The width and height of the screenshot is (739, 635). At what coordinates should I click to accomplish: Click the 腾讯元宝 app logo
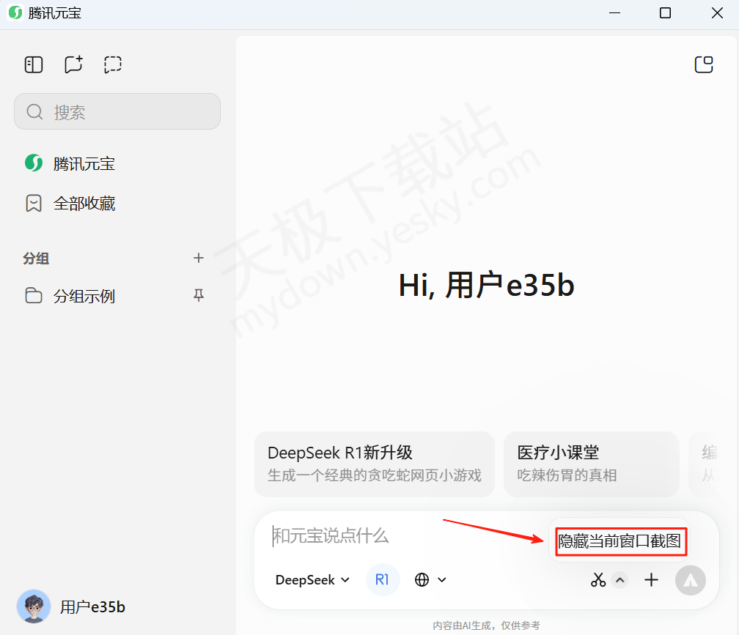click(x=14, y=12)
